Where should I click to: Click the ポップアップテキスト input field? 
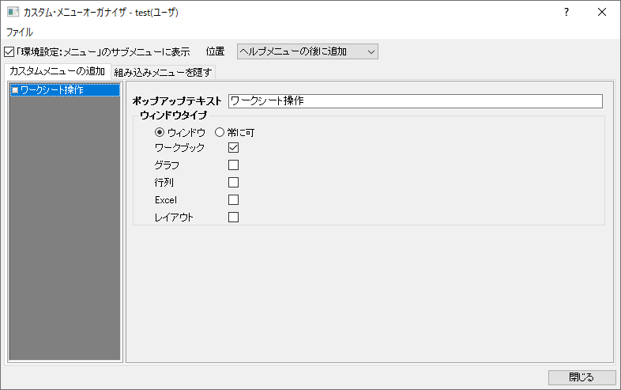coord(416,101)
